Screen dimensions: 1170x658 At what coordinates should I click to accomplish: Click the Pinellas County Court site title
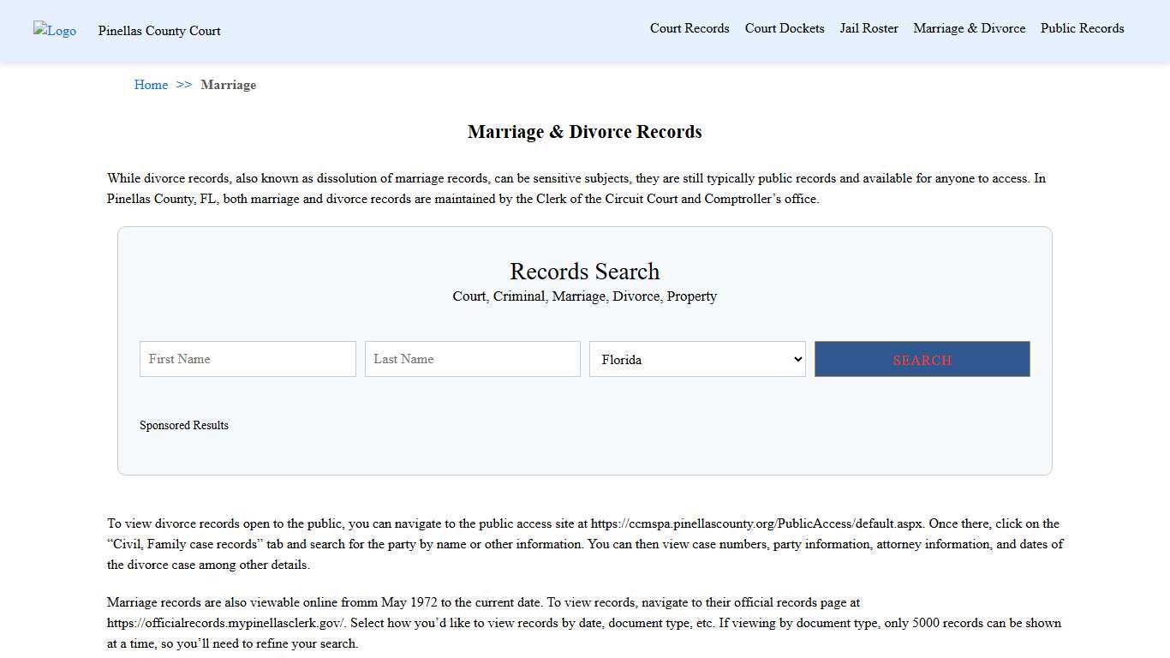(158, 31)
